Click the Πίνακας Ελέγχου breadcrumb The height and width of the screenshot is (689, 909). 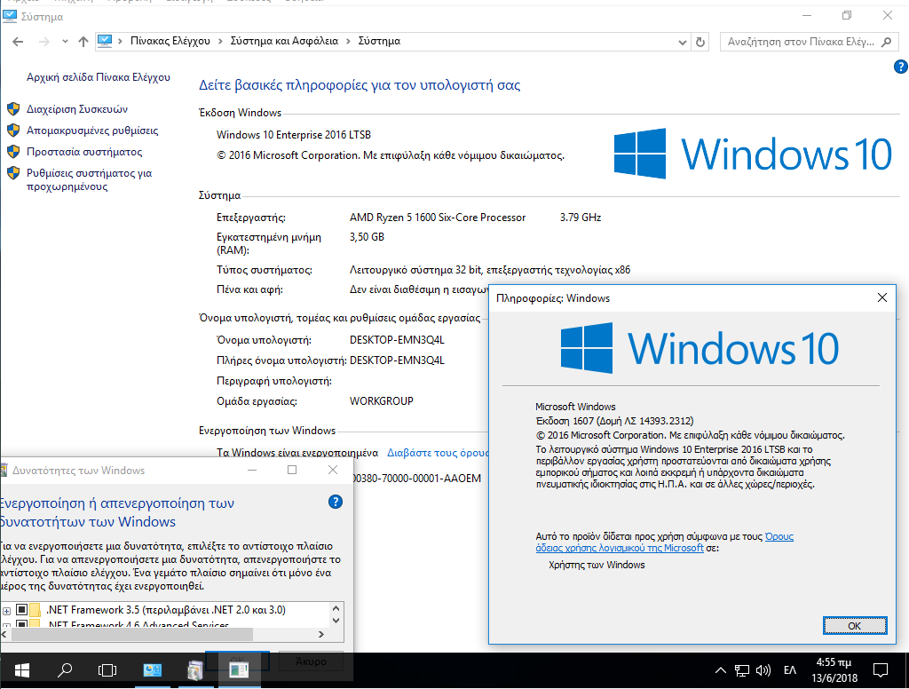pos(170,41)
